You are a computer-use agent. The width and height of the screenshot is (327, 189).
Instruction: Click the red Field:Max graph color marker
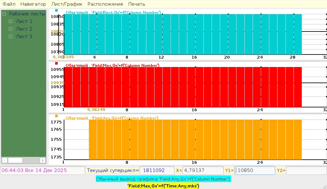[x=56, y=63]
